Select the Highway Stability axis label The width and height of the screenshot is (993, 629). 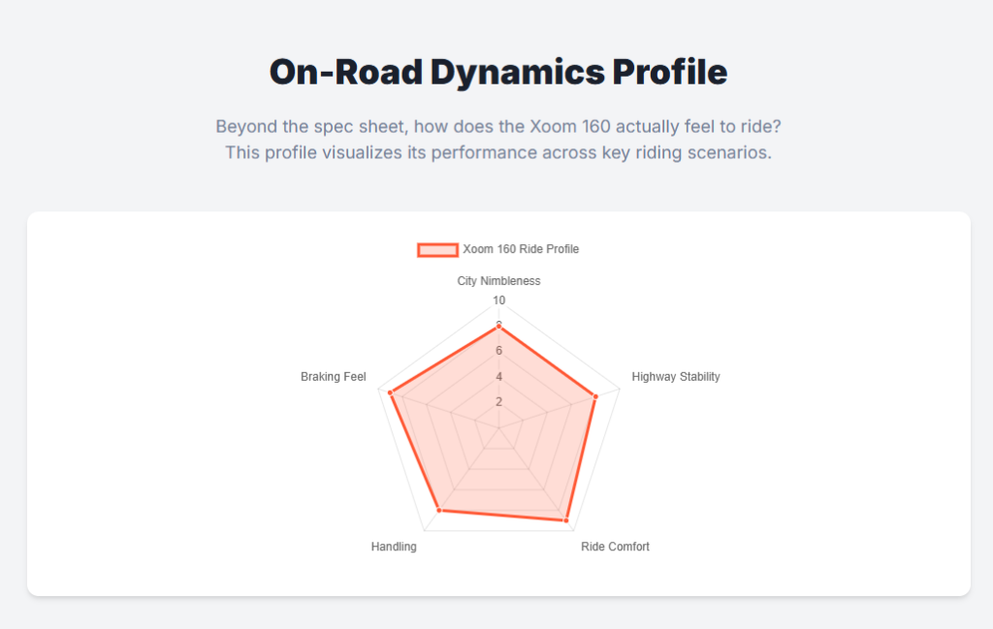coord(676,377)
